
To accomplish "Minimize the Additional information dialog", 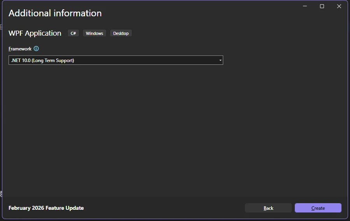I will pos(305,6).
